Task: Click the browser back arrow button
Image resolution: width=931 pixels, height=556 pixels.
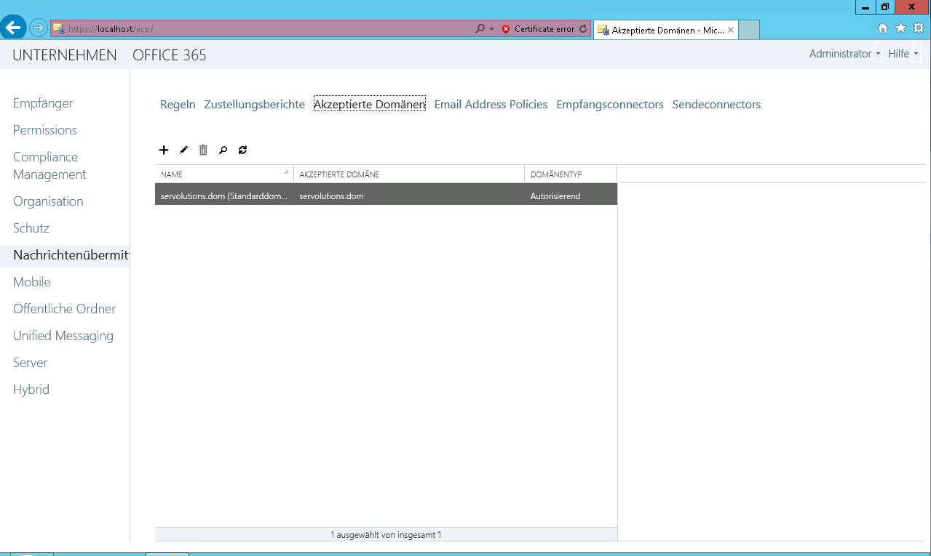Action: coord(13,28)
